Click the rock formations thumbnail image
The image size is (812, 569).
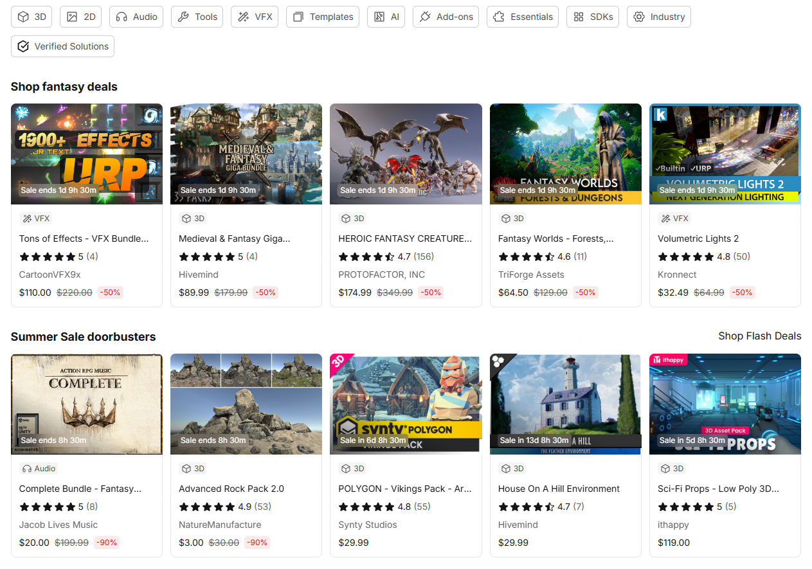click(x=246, y=404)
